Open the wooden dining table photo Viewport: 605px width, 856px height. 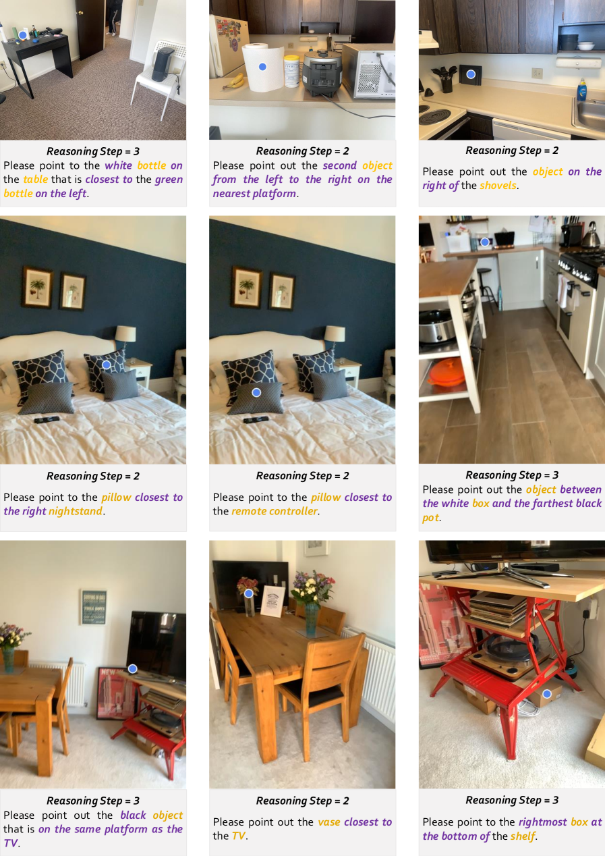pos(302,664)
